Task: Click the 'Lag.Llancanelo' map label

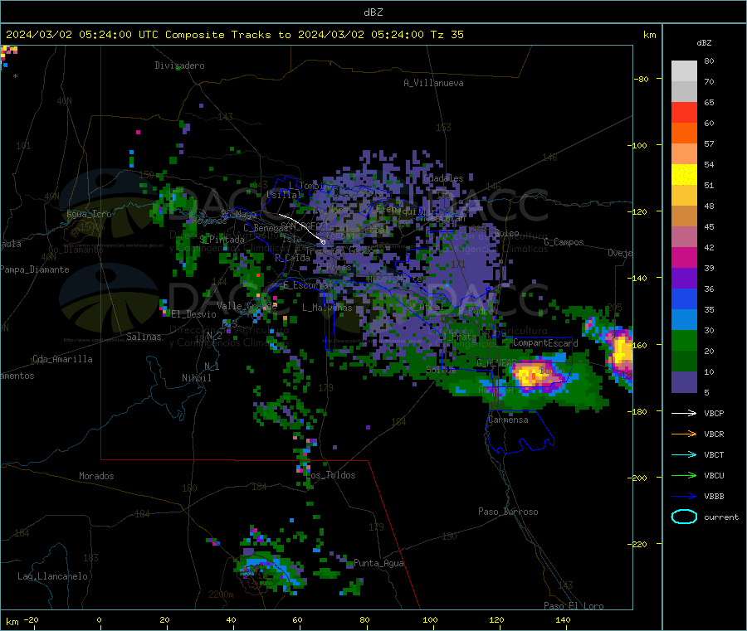Action: (x=52, y=576)
